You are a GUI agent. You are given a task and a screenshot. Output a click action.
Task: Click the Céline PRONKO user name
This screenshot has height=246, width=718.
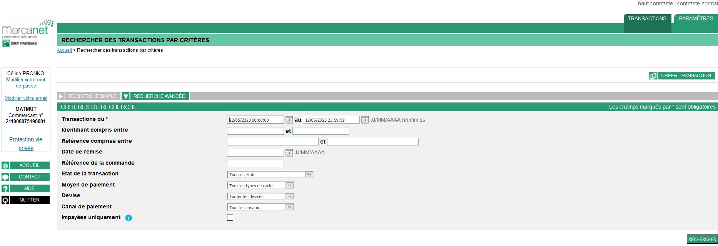pos(26,73)
